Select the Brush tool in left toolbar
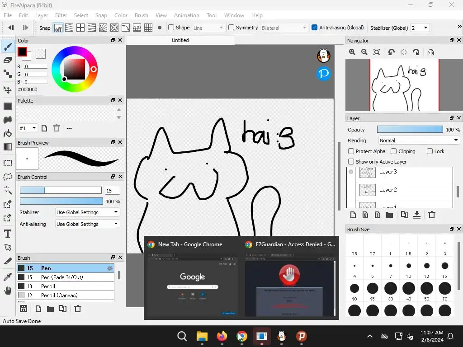The image size is (463, 347). tap(8, 47)
